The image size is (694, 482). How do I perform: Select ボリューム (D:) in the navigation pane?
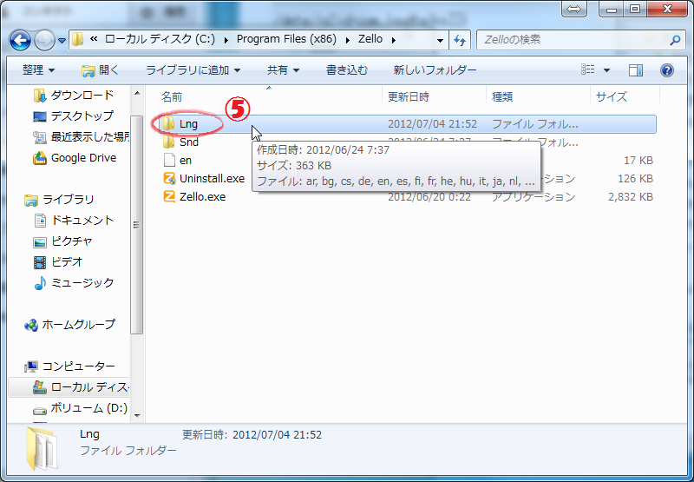(x=81, y=408)
